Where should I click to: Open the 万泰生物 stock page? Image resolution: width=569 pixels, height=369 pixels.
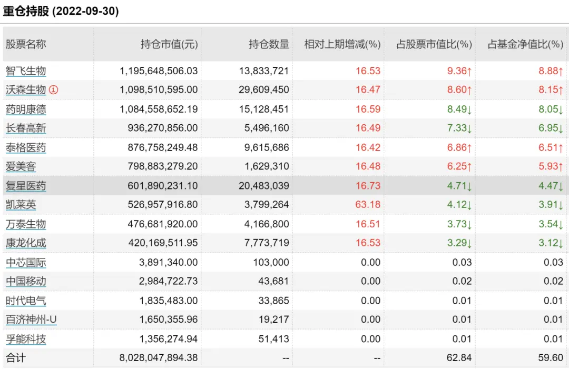[26, 224]
